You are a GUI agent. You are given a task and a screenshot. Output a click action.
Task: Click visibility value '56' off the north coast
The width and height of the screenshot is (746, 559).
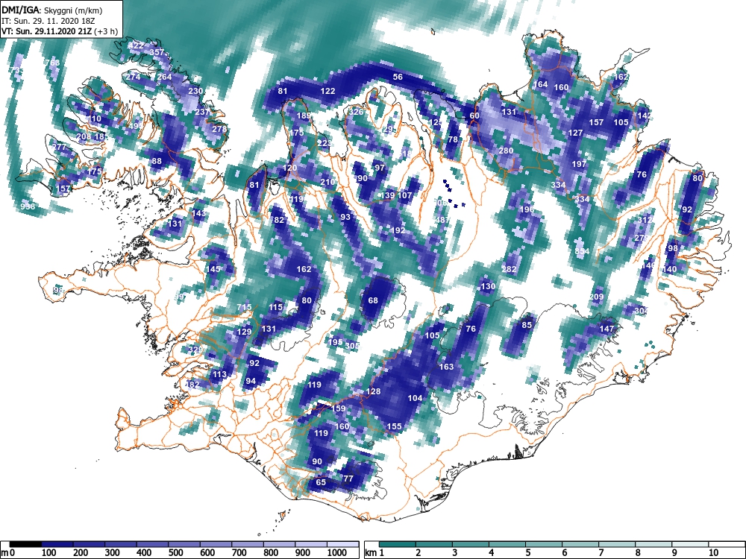click(x=398, y=77)
